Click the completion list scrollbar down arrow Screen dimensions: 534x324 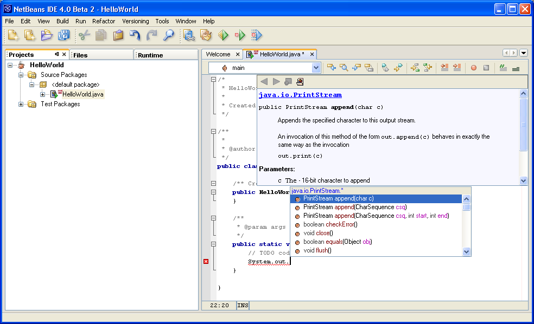click(467, 251)
